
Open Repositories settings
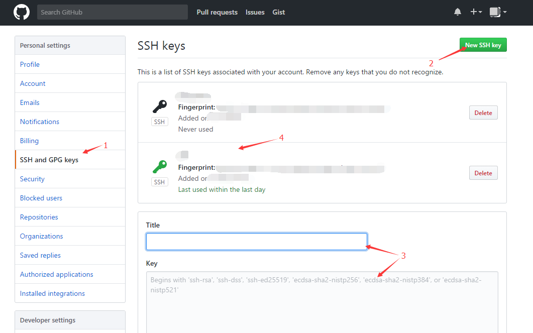click(70, 217)
